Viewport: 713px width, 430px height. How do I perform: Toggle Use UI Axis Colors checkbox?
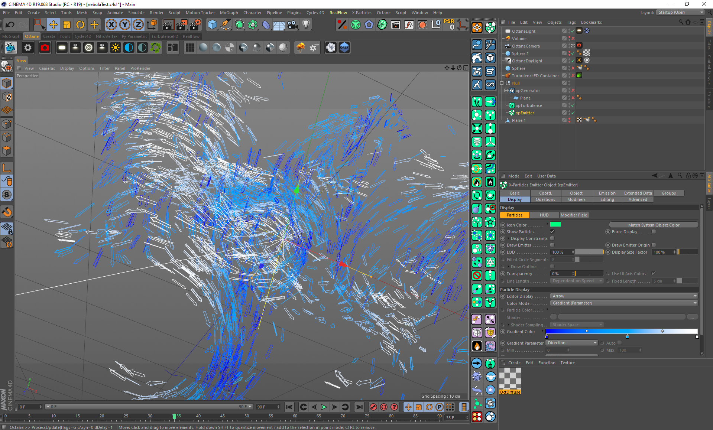click(654, 274)
